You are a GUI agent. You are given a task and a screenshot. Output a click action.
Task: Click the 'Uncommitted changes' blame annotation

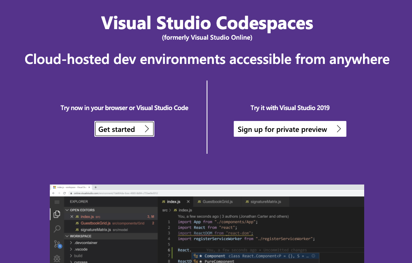pos(285,250)
